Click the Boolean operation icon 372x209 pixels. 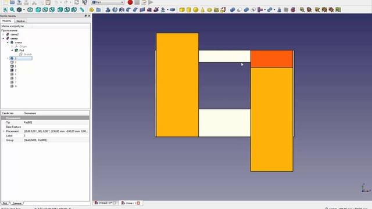[233, 10]
